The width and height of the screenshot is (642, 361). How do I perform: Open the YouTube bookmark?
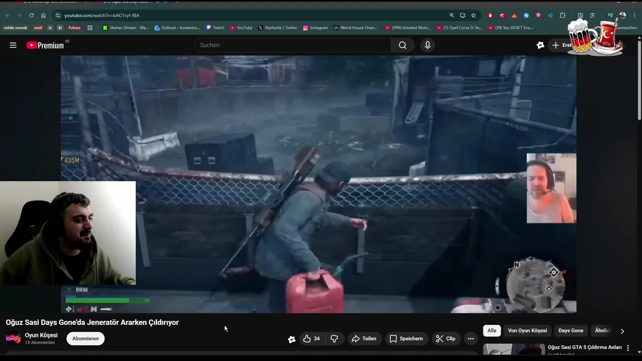tap(241, 28)
